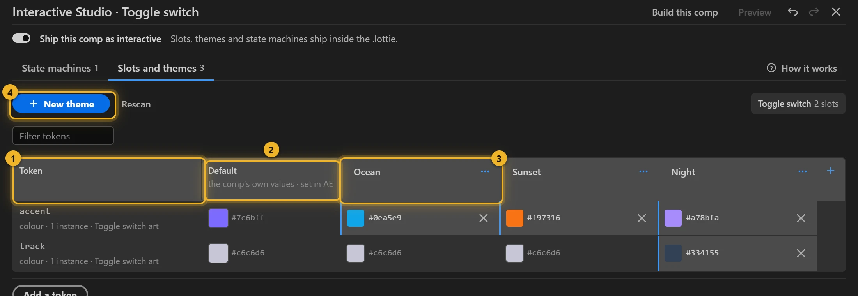Open the Sunset track grey swatch
The image size is (858, 296).
[515, 253]
